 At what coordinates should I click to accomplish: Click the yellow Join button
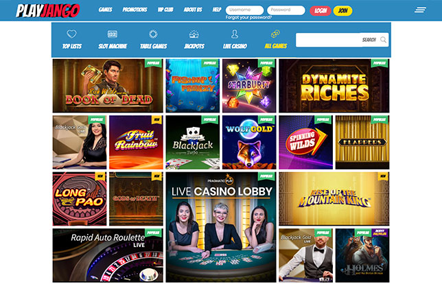[x=342, y=11]
